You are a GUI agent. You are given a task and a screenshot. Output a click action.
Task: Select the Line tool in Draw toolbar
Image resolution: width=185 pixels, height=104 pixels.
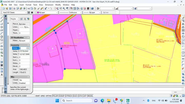tap(2, 17)
